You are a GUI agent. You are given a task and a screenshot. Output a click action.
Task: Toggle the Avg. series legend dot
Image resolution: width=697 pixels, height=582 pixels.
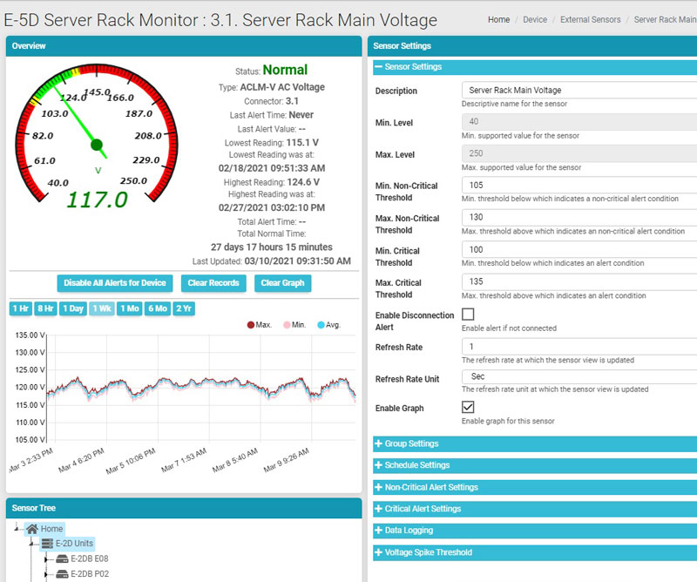coord(321,325)
